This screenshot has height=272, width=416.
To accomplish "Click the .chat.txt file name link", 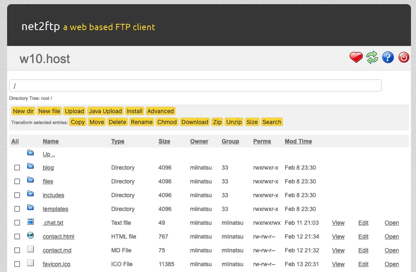I will (x=53, y=223).
